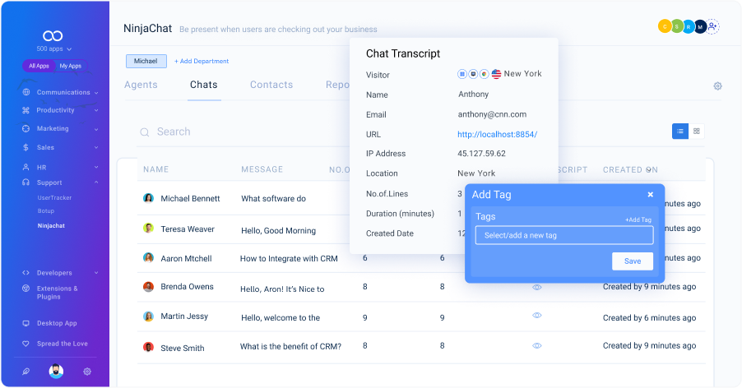
Task: Open the Agents tab
Action: point(141,85)
